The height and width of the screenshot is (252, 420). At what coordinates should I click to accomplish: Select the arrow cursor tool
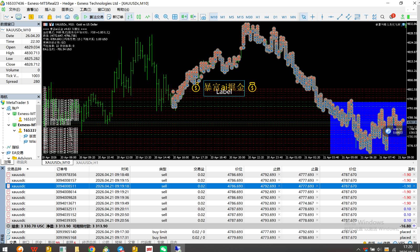[304, 17]
